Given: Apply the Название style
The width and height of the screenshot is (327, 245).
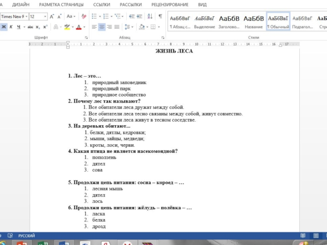Looking at the screenshot, I should (253, 22).
